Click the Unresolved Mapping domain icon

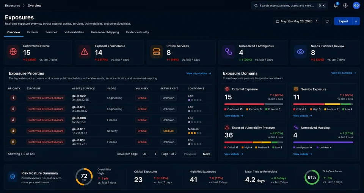click(296, 128)
